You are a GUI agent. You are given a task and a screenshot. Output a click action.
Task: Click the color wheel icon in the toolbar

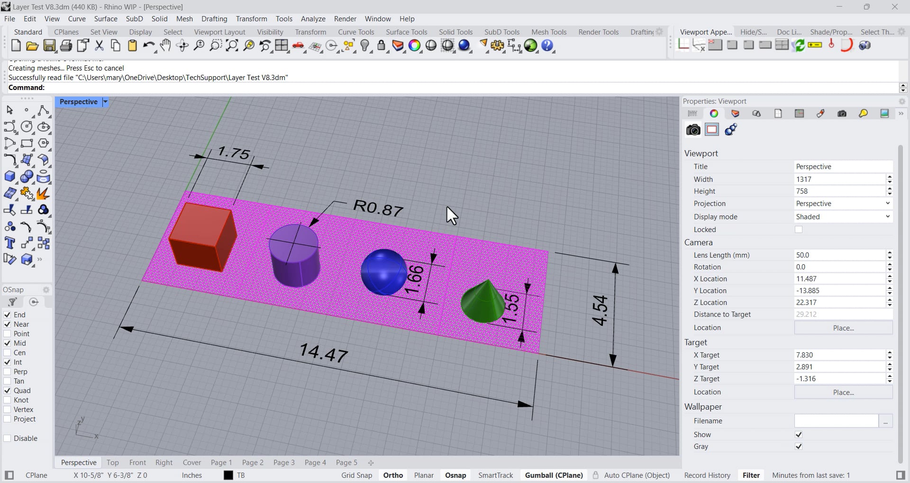pos(414,46)
